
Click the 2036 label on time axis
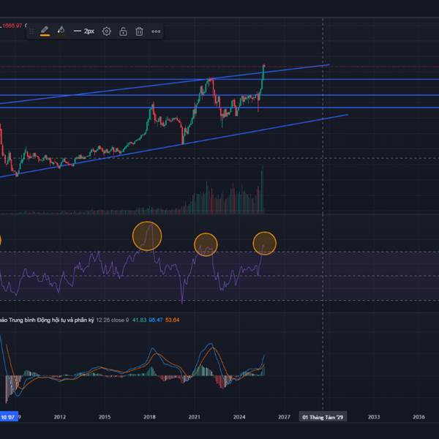[x=419, y=417]
